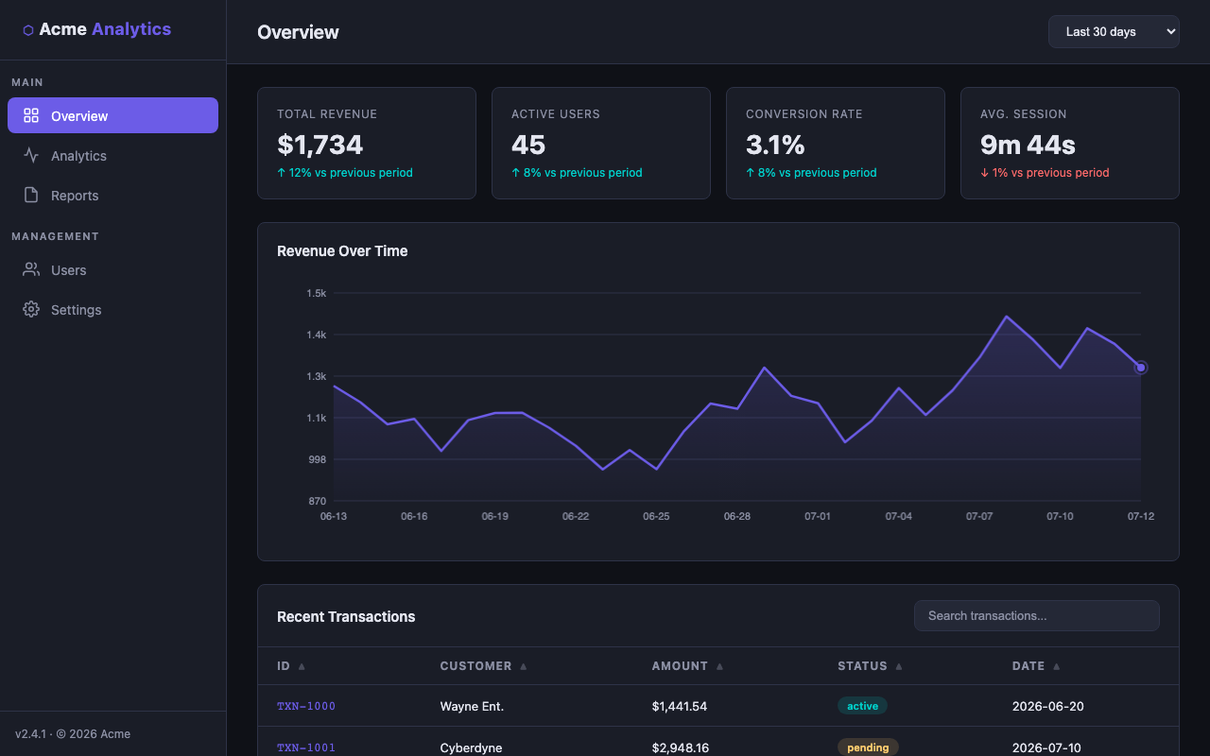Select the Total Revenue card
The width and height of the screenshot is (1210, 756).
pos(367,144)
